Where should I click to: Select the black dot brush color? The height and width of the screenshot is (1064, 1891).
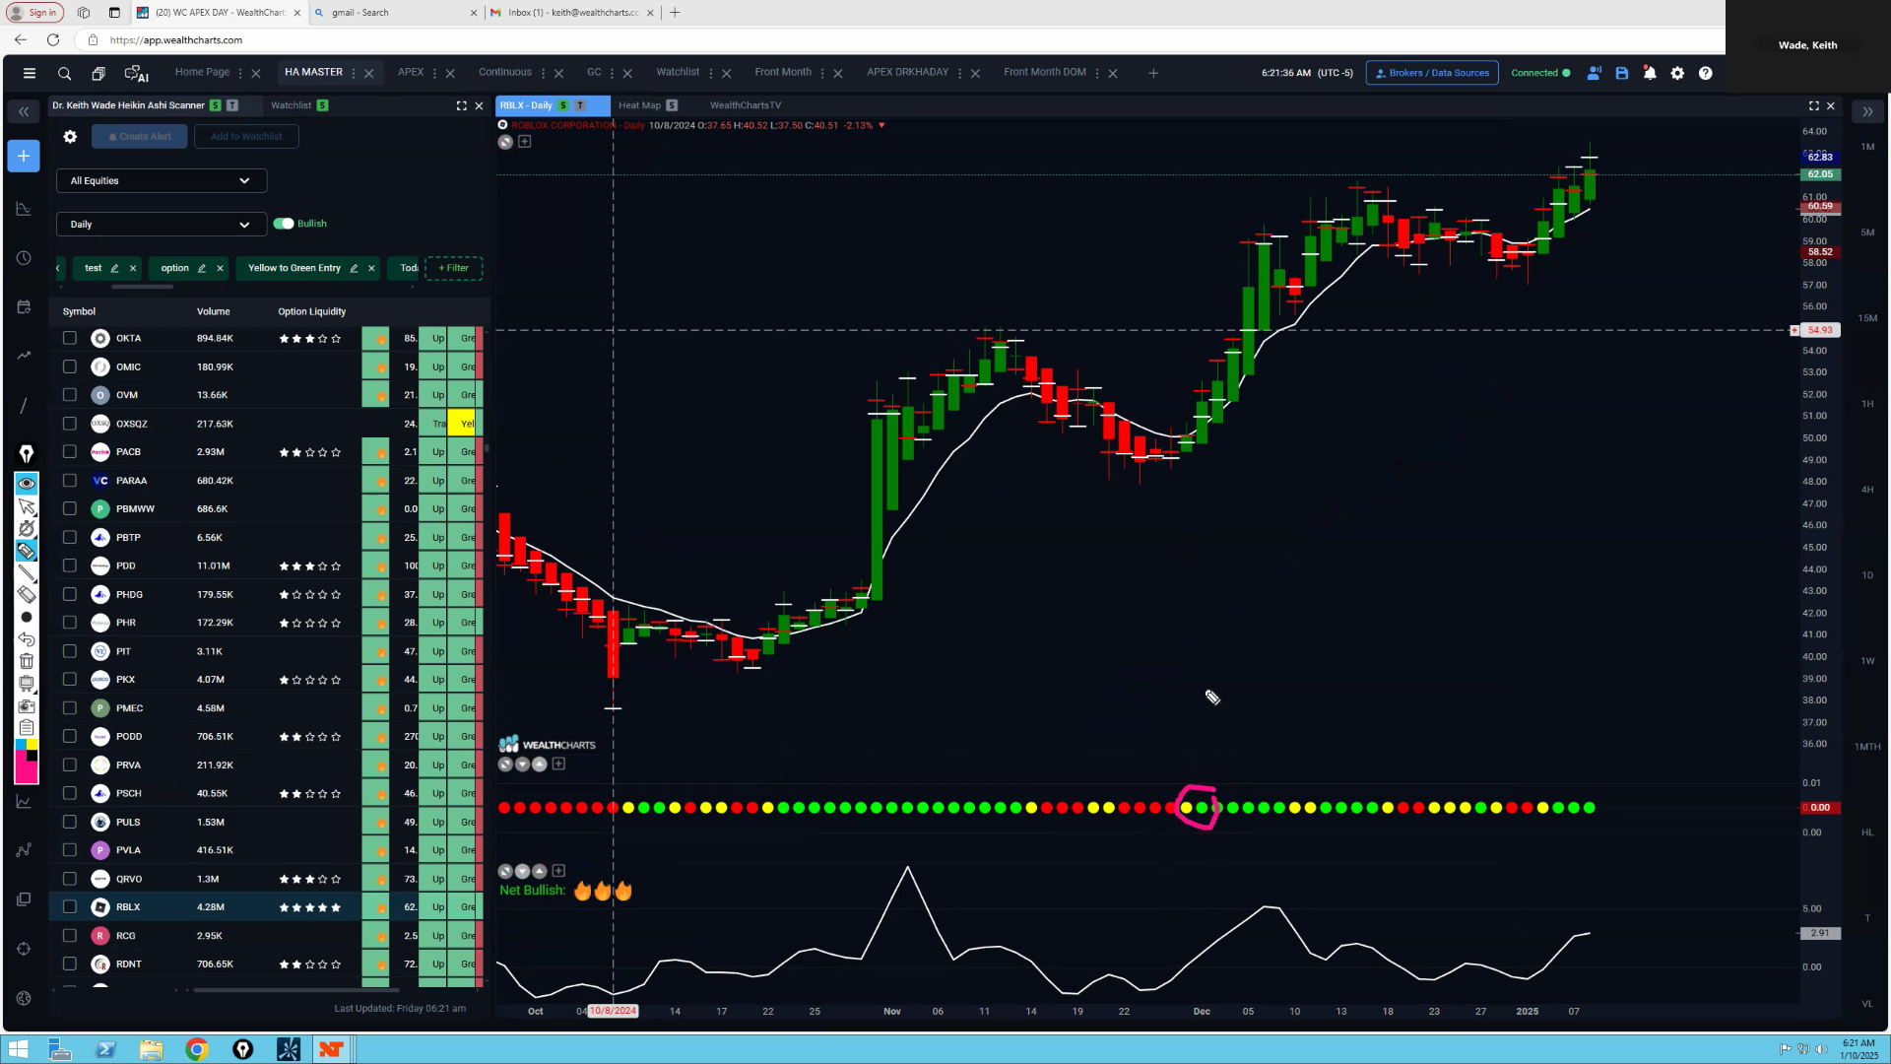(27, 617)
